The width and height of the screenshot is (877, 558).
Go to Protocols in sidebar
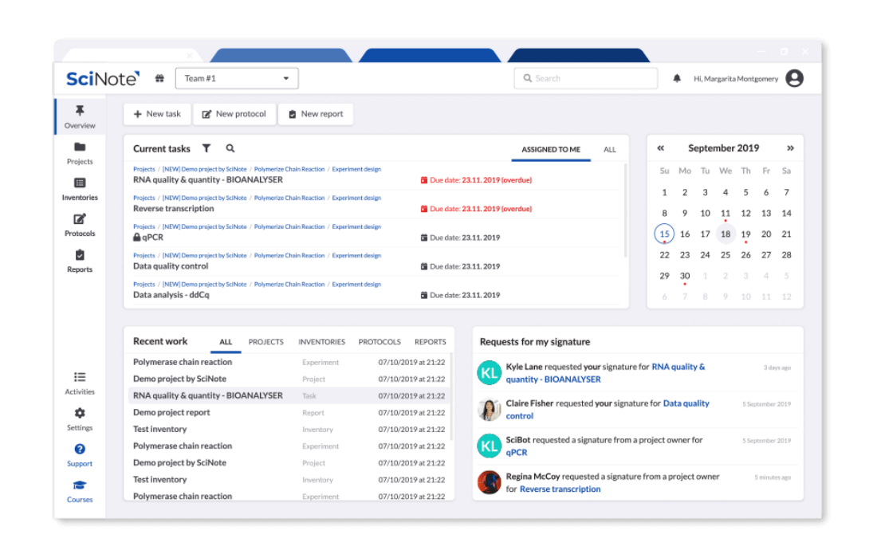point(80,226)
